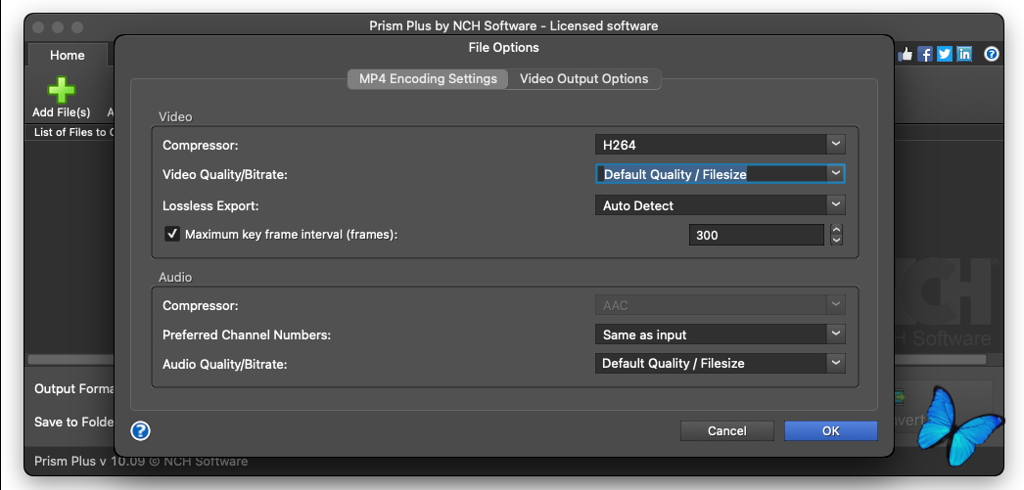
Task: Expand the Preferred Channel Numbers dropdown
Action: (x=720, y=334)
